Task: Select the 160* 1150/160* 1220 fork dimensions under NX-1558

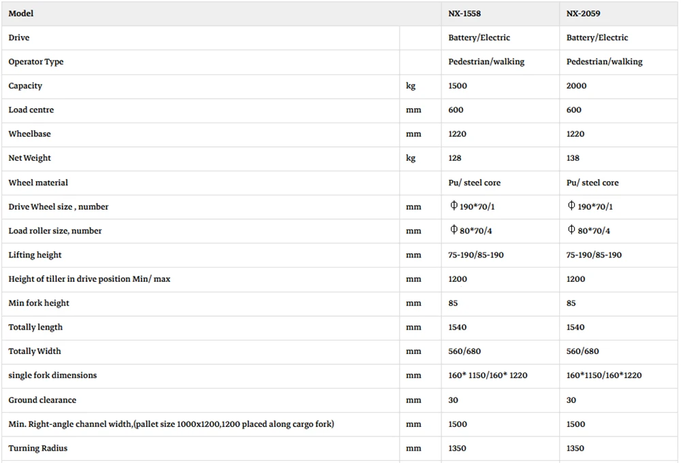Action: 488,375
